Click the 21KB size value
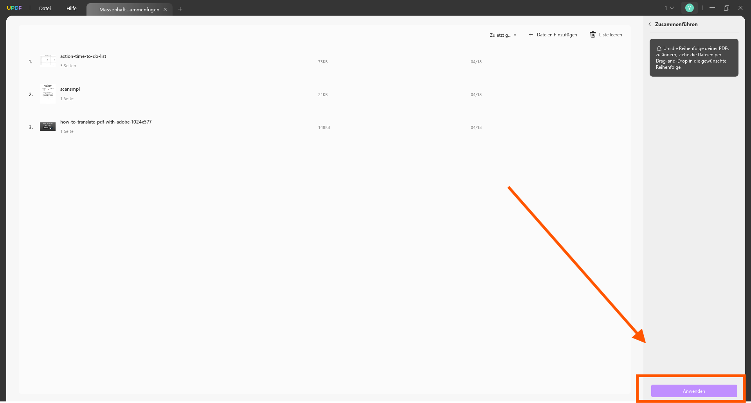 coord(323,95)
